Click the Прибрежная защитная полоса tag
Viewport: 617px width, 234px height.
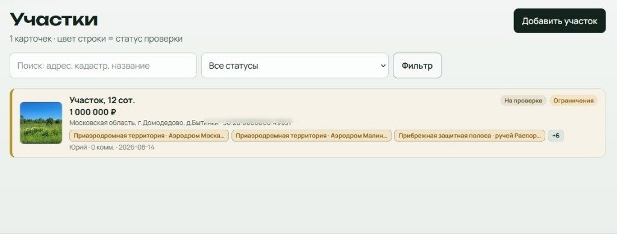469,136
